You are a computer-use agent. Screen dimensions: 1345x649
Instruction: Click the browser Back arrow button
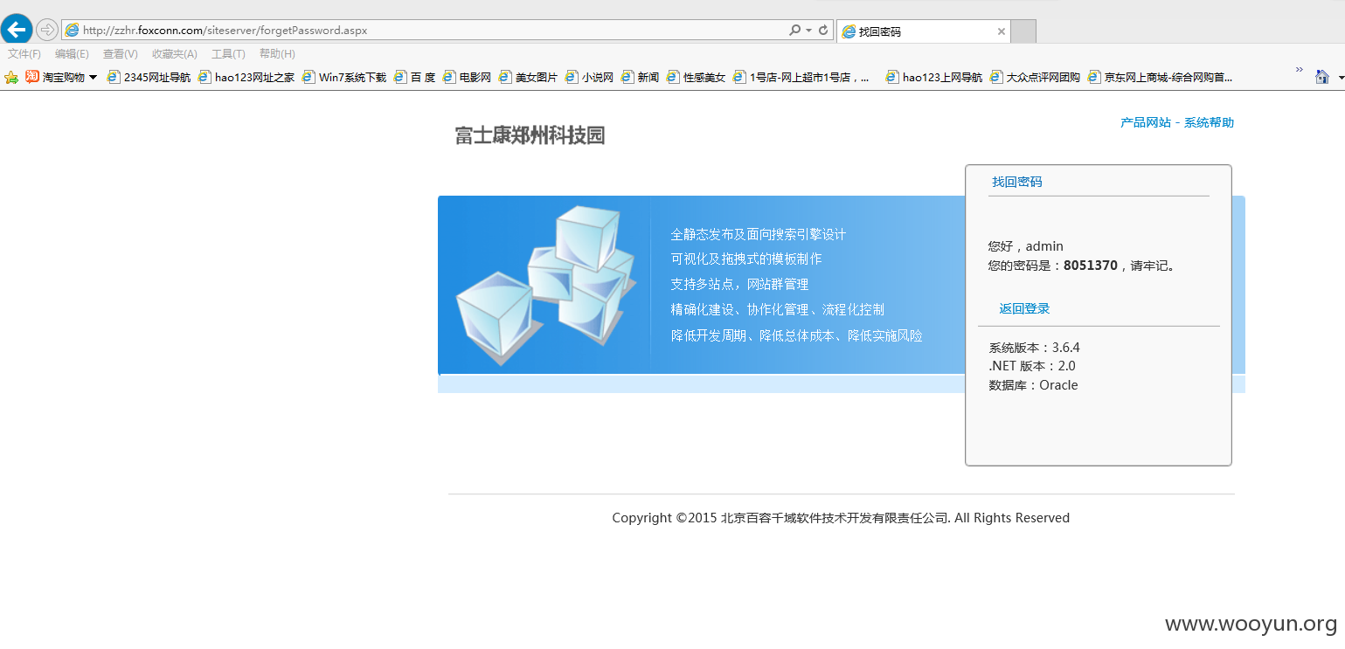tap(17, 30)
